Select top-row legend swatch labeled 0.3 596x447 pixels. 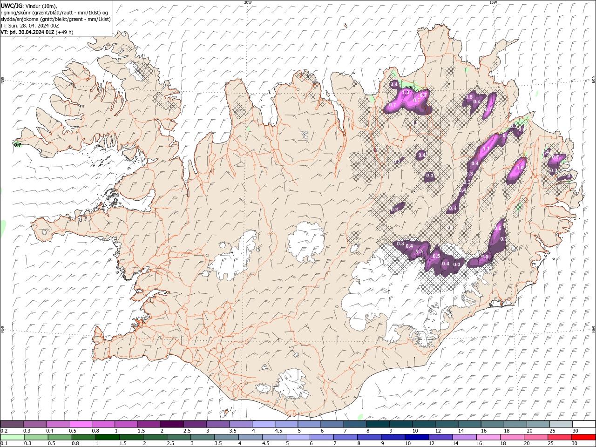point(35,424)
